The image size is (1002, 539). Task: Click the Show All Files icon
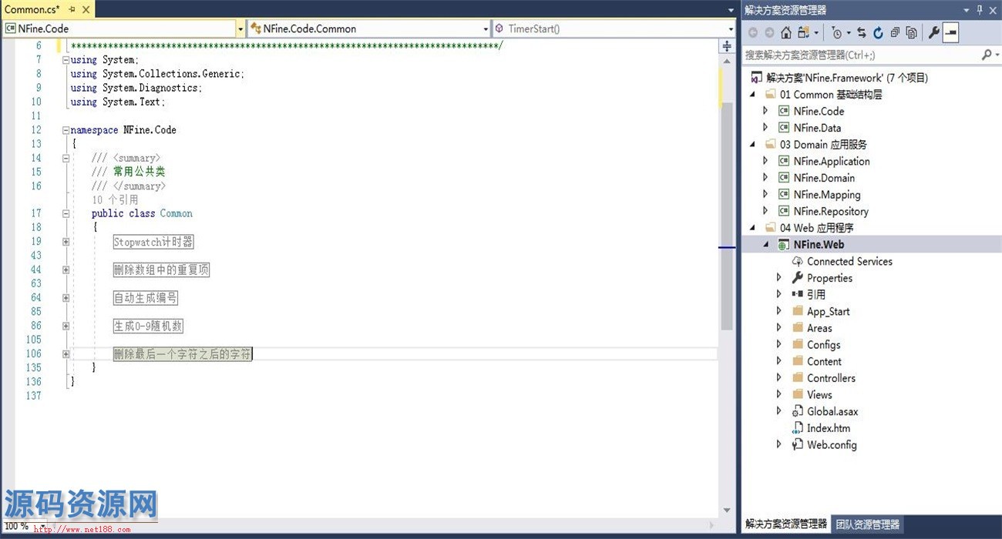(x=912, y=33)
